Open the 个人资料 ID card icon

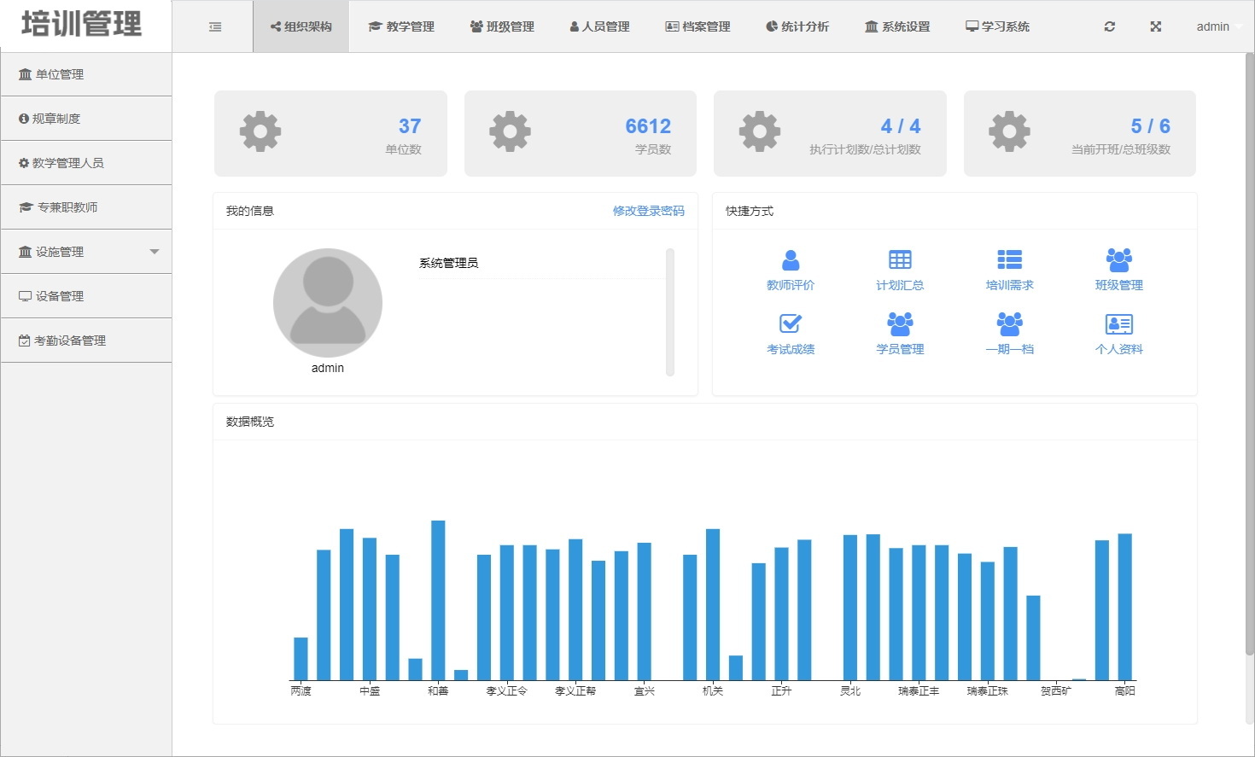point(1118,324)
